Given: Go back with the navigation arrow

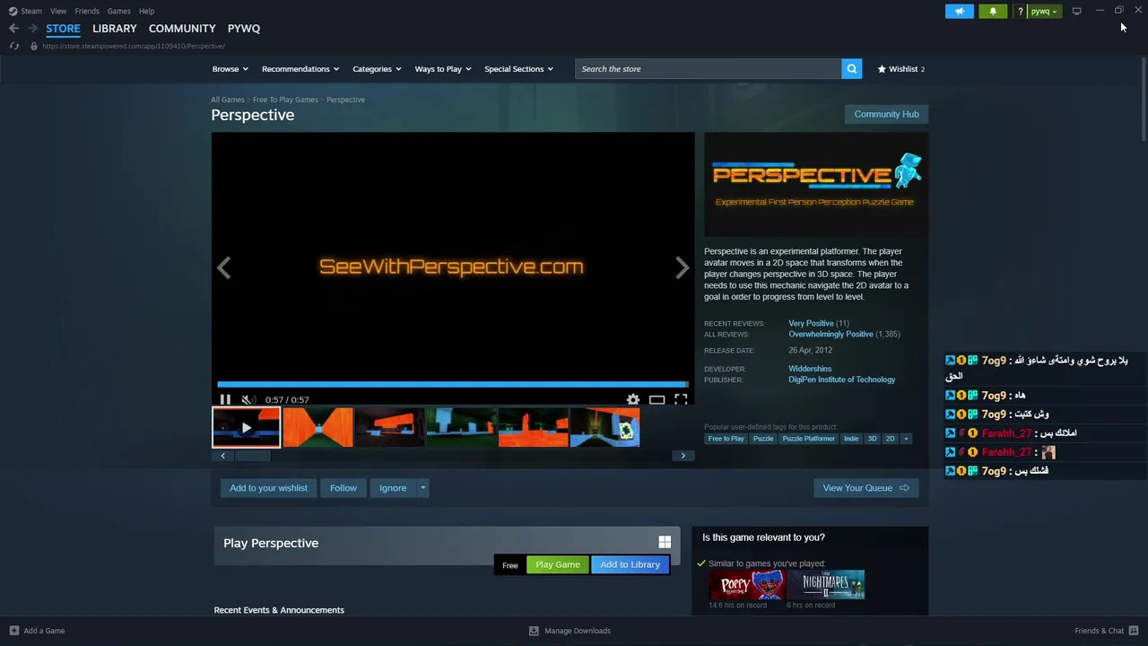Looking at the screenshot, I should [13, 29].
